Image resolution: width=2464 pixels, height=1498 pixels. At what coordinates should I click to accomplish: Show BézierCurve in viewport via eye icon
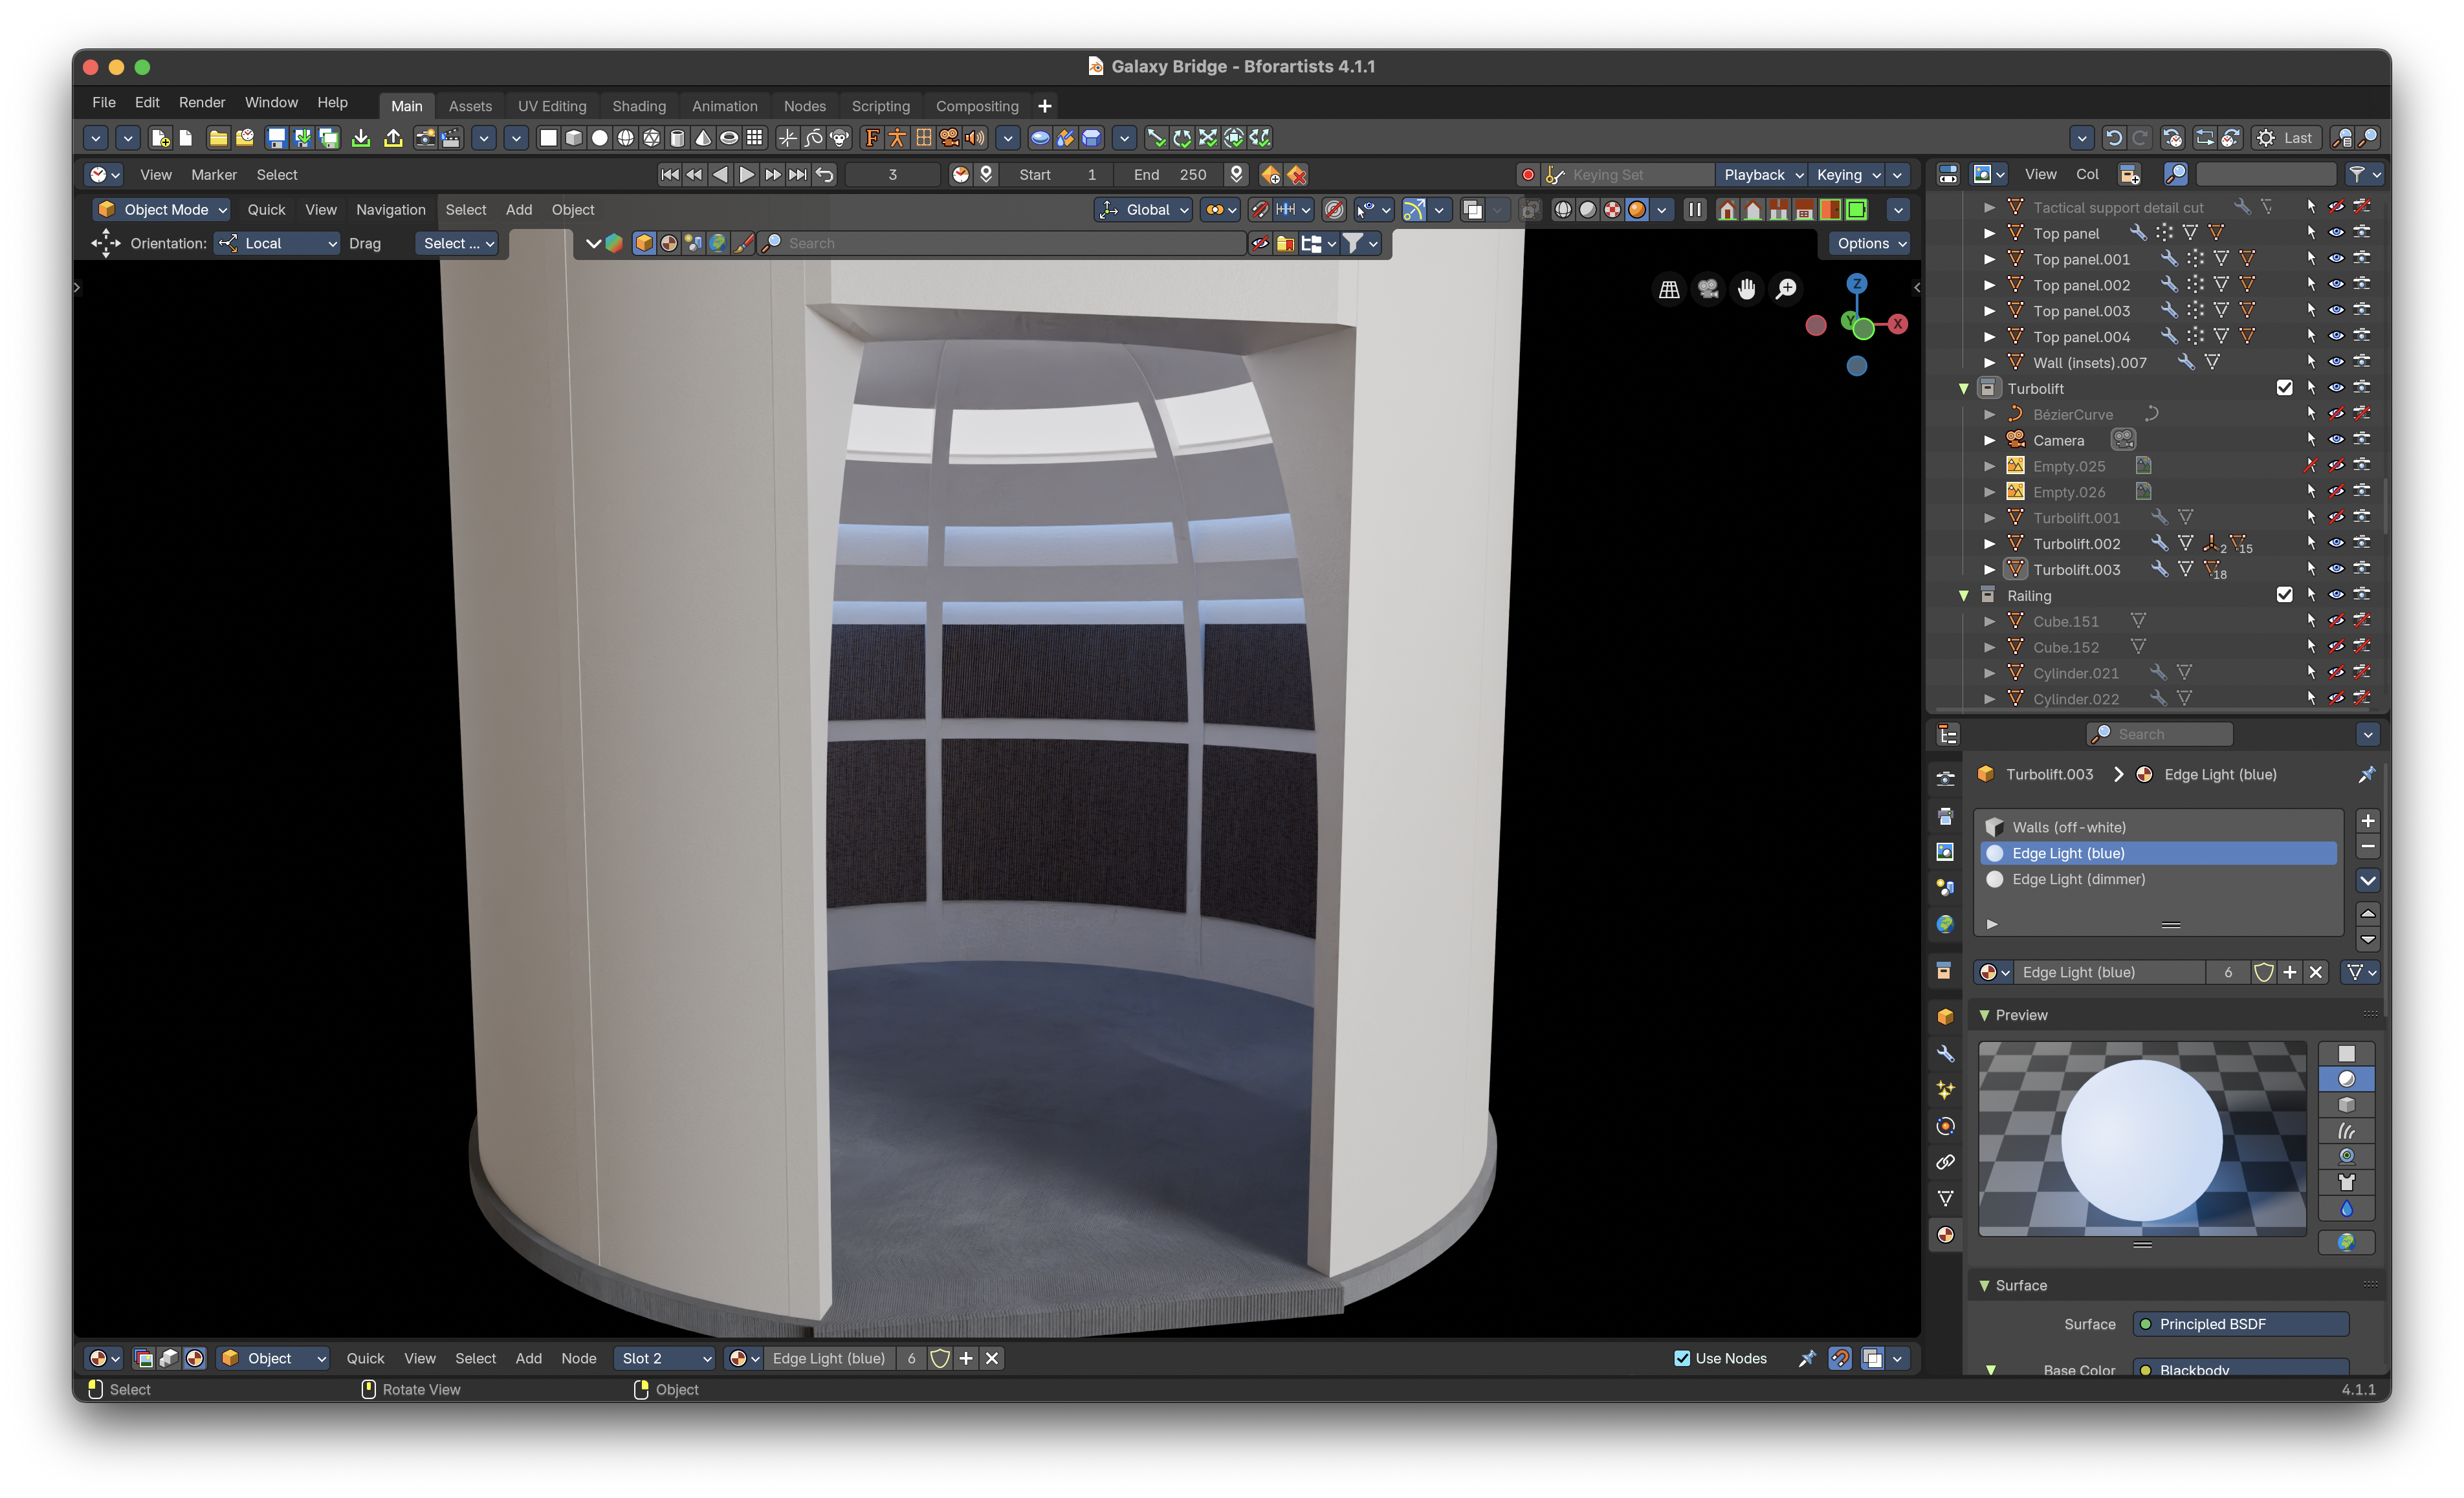pyautogui.click(x=2335, y=414)
